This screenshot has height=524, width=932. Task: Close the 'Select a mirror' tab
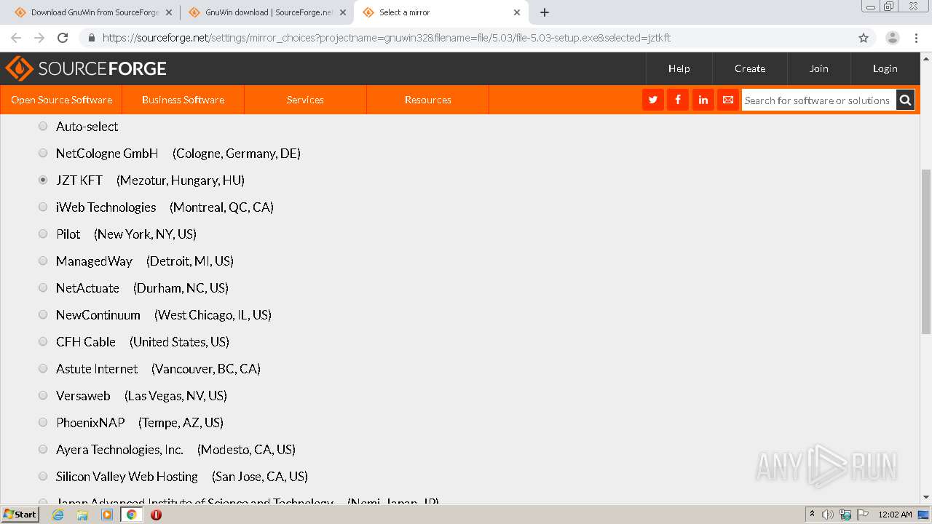point(517,12)
